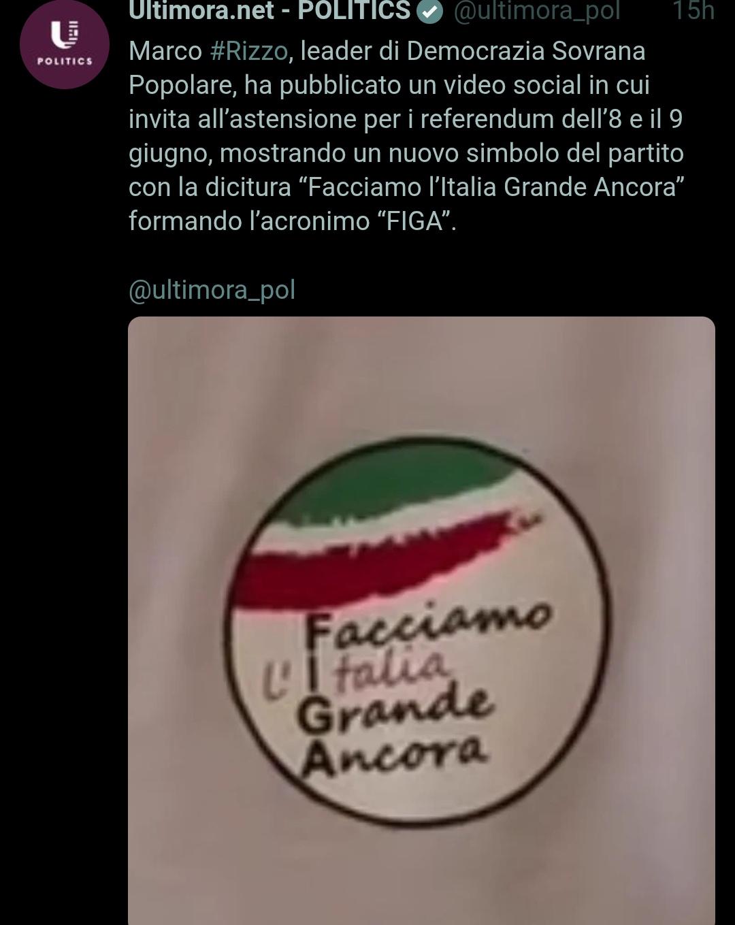The height and width of the screenshot is (925, 735).
Task: Tap the POLITICS label inside the avatar
Action: tap(65, 61)
